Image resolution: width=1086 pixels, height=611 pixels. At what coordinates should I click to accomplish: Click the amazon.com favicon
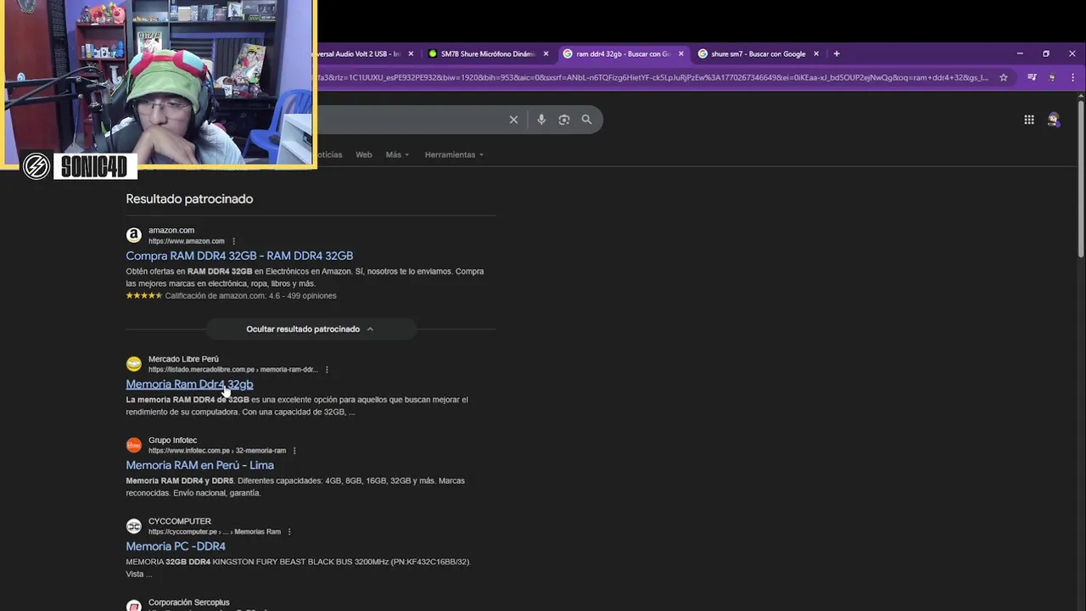pos(134,235)
